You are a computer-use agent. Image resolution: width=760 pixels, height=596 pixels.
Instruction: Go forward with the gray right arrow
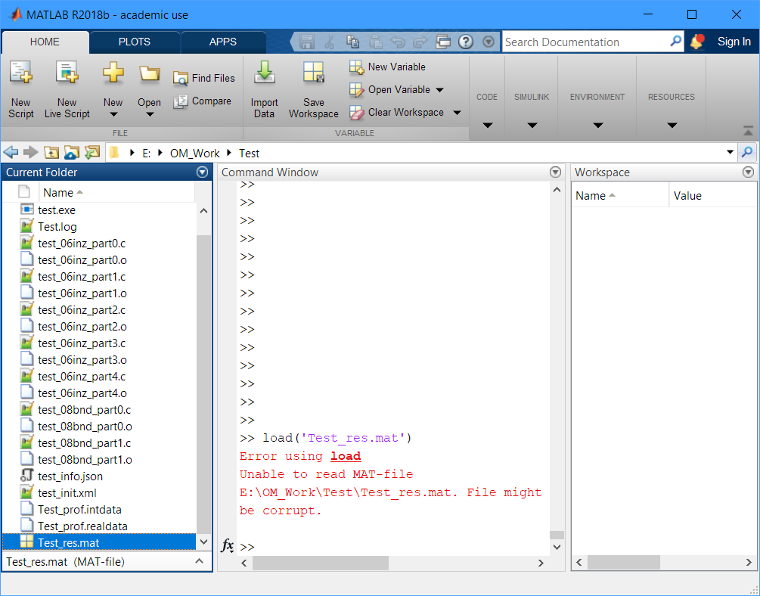[30, 153]
